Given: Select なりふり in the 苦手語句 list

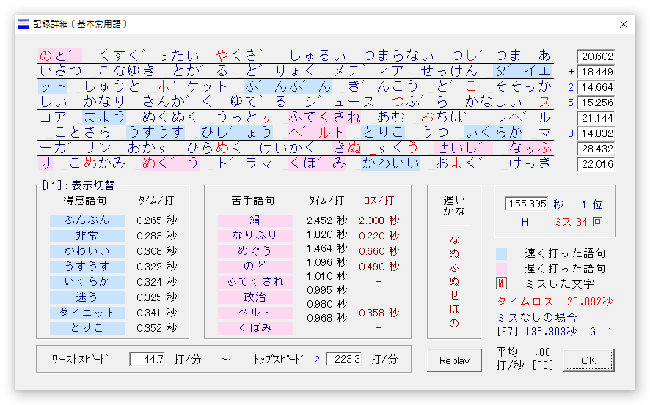Looking at the screenshot, I should pos(255,236).
